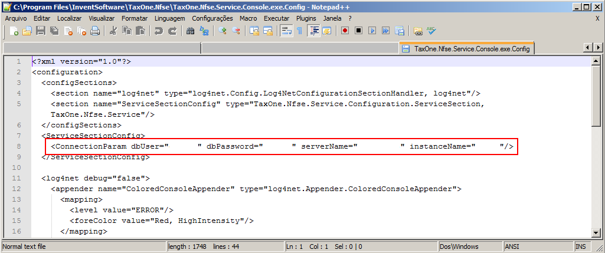Open the Macro menu
The height and width of the screenshot is (253, 605).
pos(248,18)
